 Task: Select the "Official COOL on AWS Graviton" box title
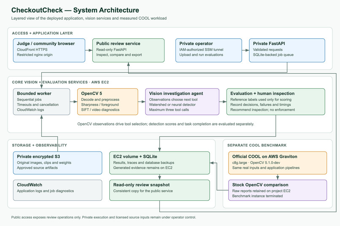tap(265, 157)
